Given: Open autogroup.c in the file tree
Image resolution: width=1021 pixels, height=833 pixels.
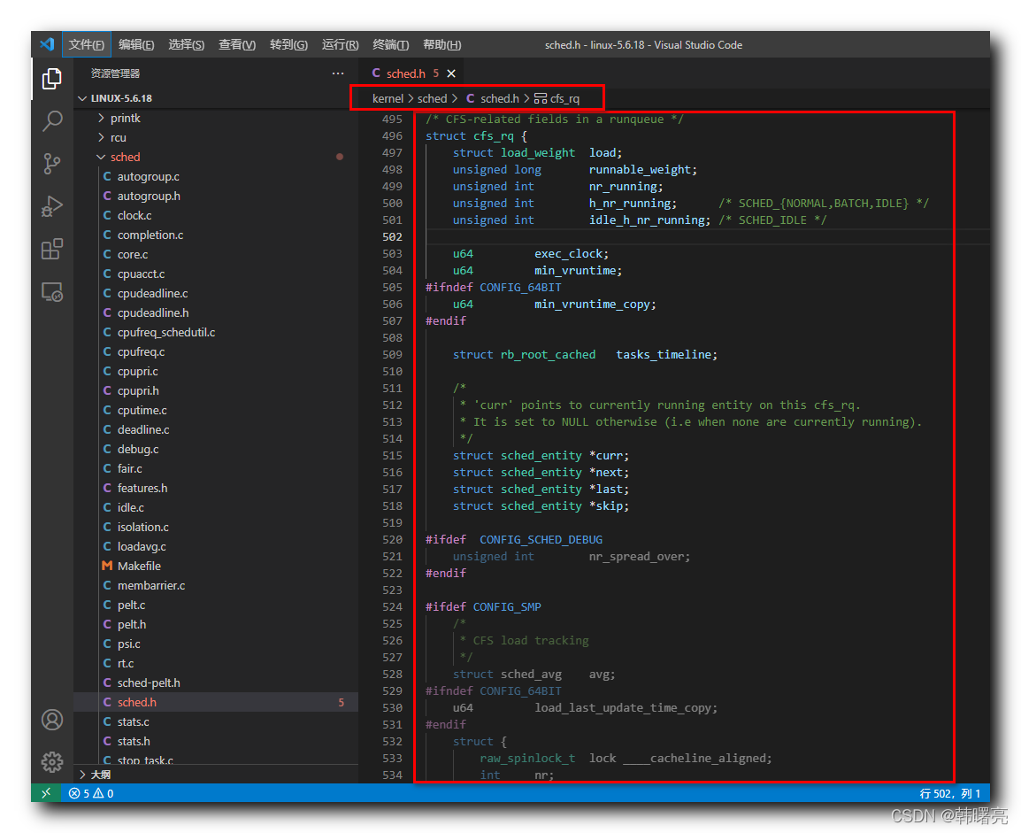Looking at the screenshot, I should click(216, 176).
